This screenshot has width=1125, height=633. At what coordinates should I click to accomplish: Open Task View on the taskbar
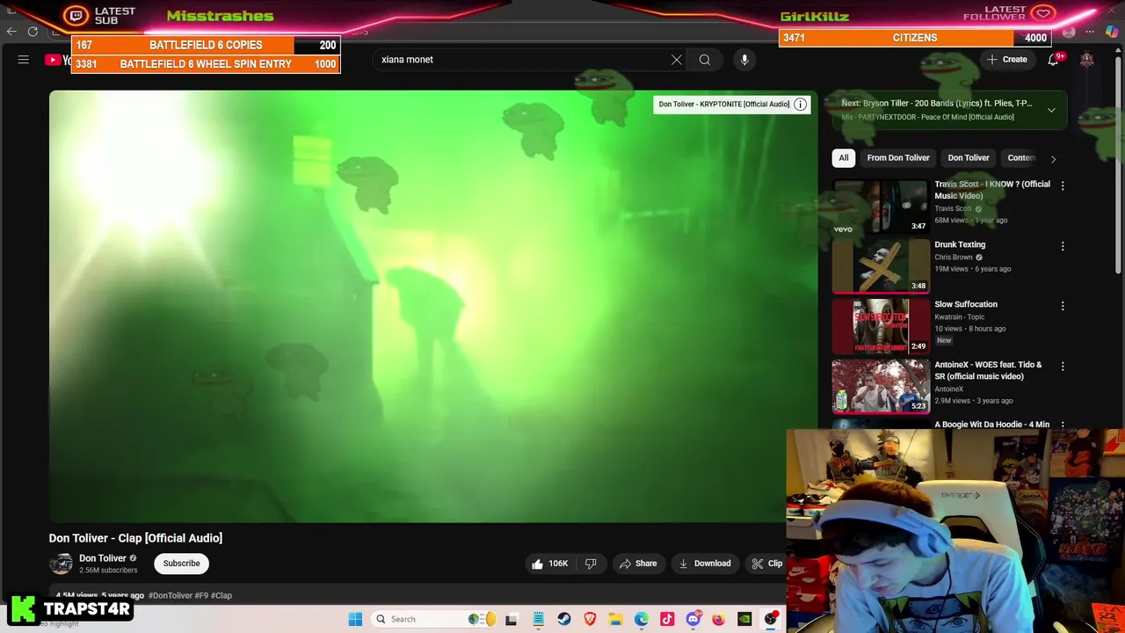pyautogui.click(x=512, y=619)
